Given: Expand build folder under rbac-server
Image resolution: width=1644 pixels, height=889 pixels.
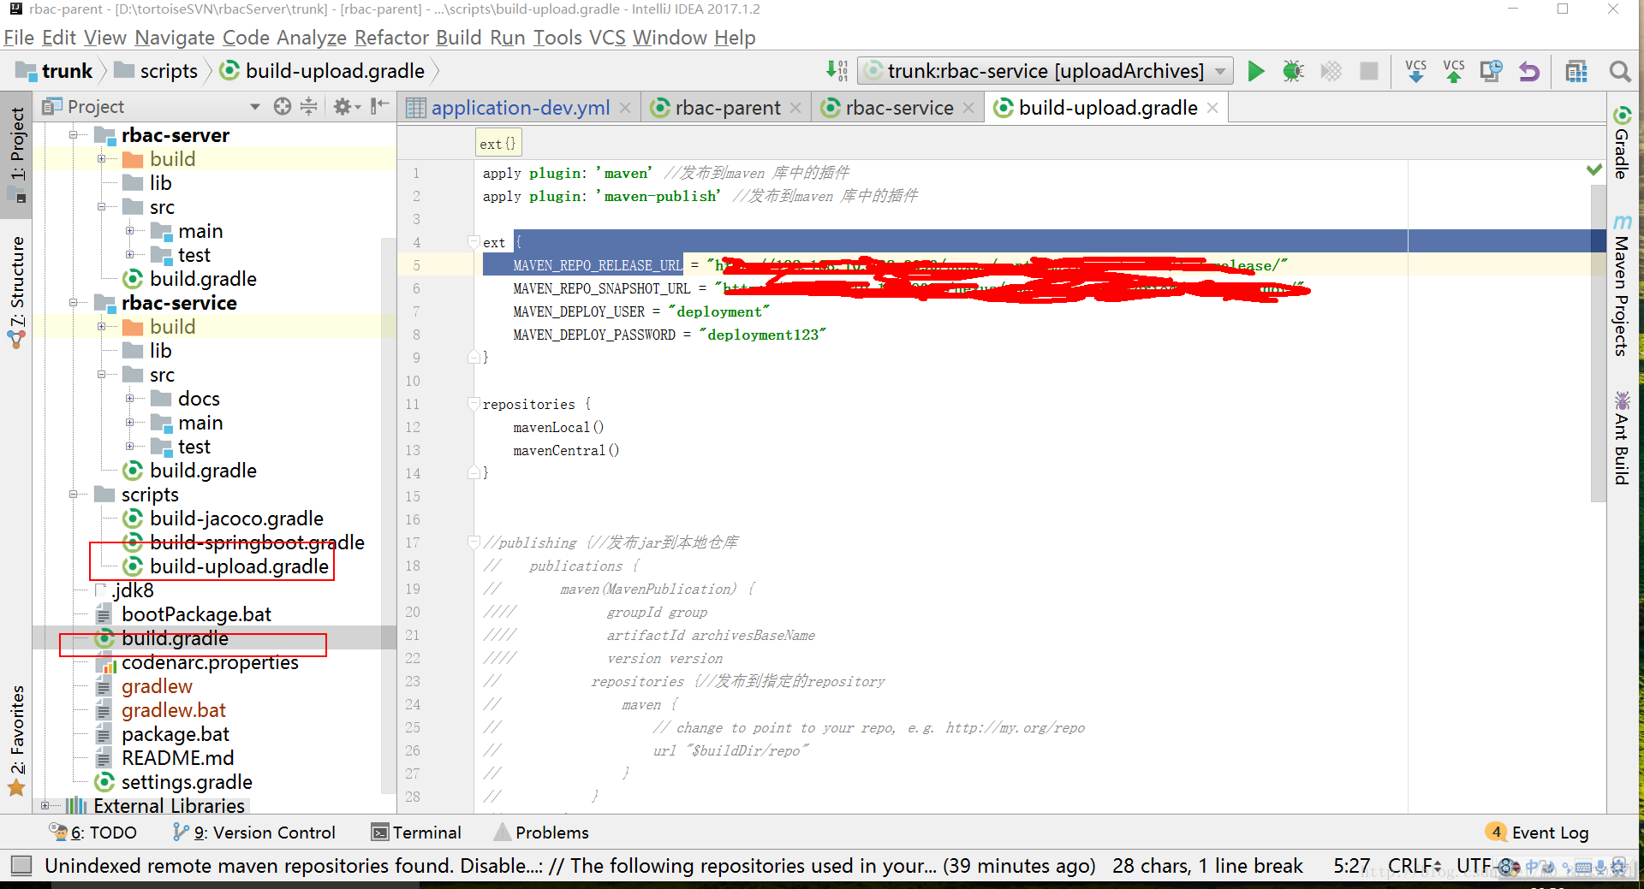Looking at the screenshot, I should coord(101,159).
